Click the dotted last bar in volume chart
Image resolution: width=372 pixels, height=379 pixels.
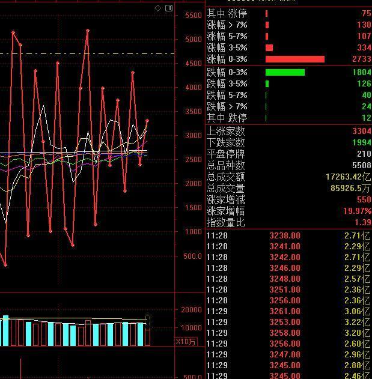coord(147,330)
